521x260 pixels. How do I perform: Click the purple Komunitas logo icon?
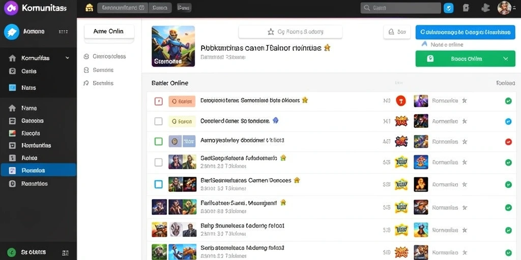11,8
